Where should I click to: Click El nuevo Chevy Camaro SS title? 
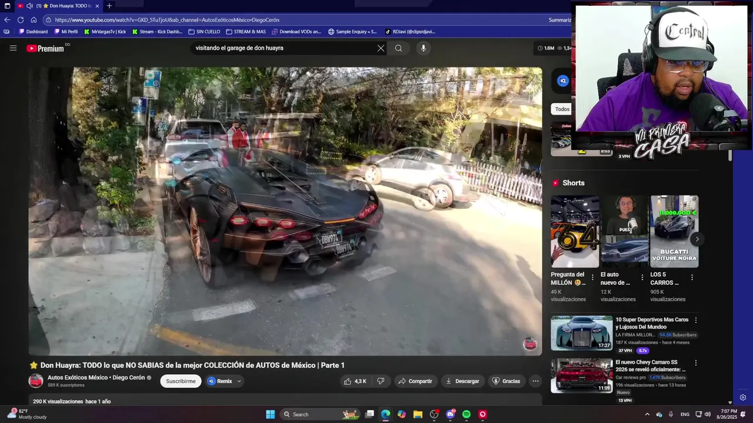tap(650, 366)
